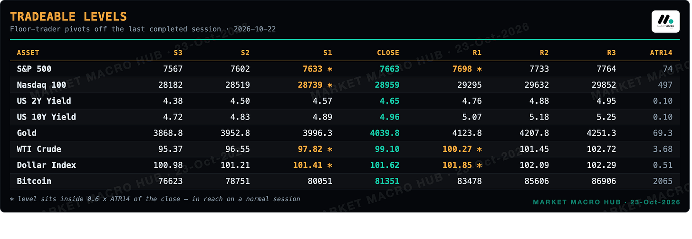Image resolution: width=692 pixels, height=239 pixels.
Task: Click WTI Crude R1 value 100.27
Action: tap(457, 149)
